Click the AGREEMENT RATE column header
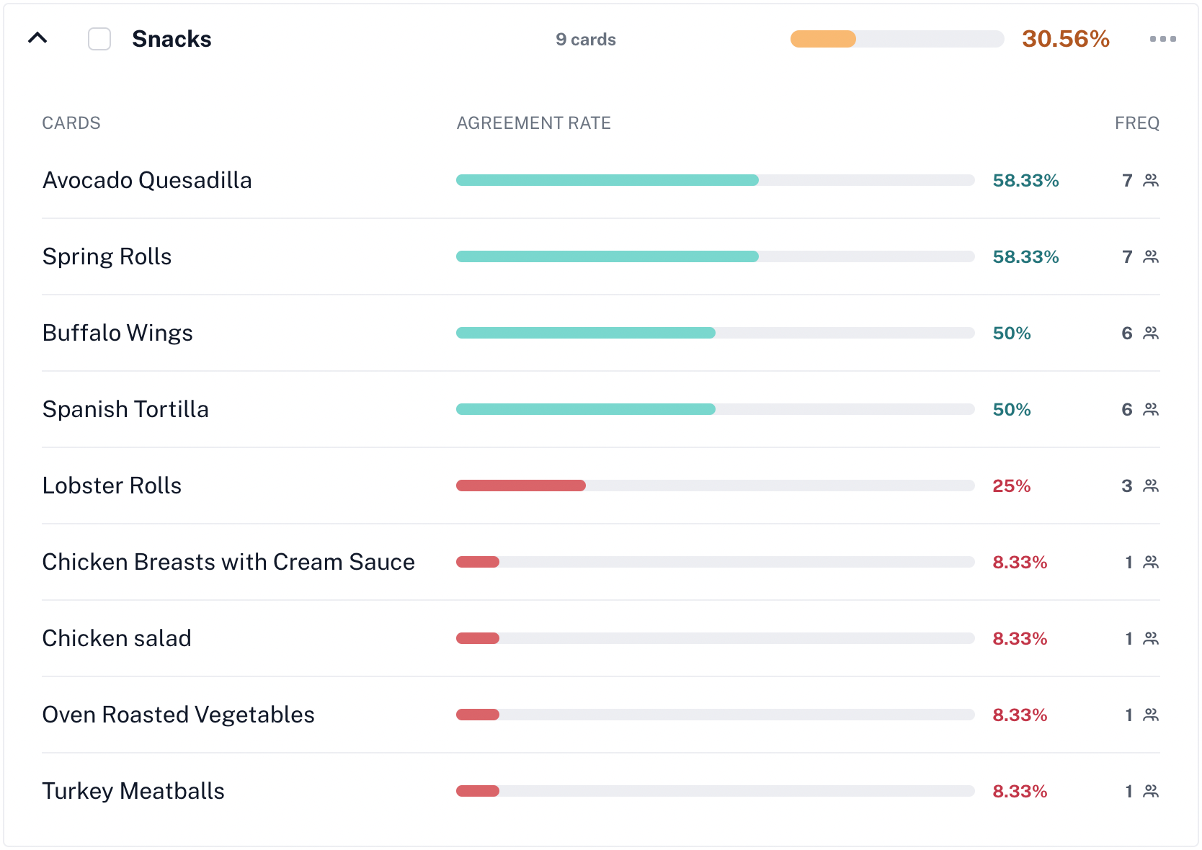The width and height of the screenshot is (1202, 850). [x=533, y=123]
